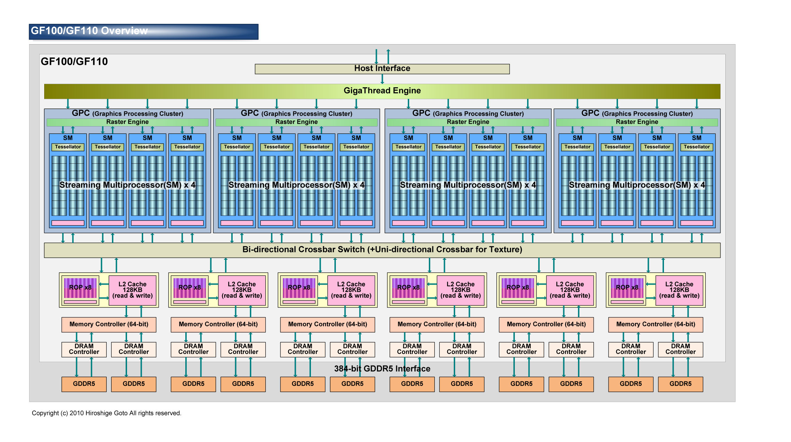Click the rightmost ROP x8 block

(x=627, y=287)
